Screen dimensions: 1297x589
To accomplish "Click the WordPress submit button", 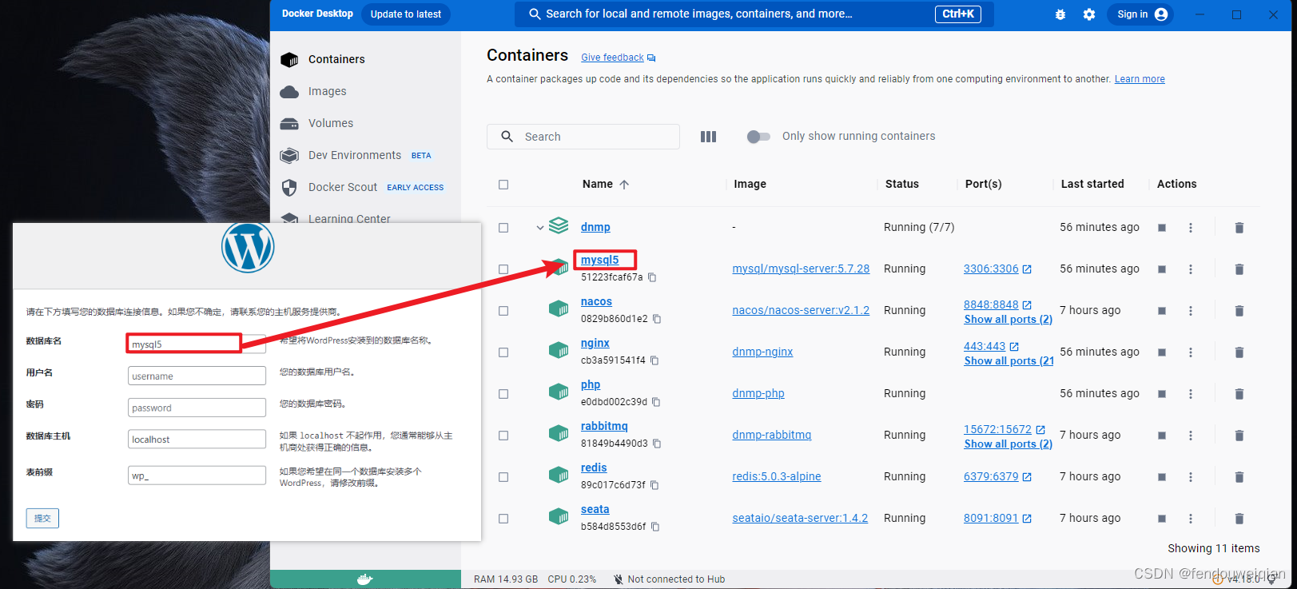I will 42,518.
